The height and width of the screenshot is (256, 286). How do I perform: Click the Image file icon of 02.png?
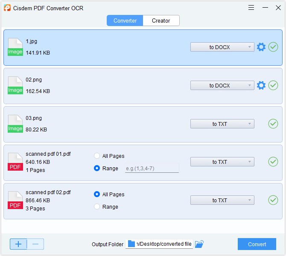pos(15,85)
